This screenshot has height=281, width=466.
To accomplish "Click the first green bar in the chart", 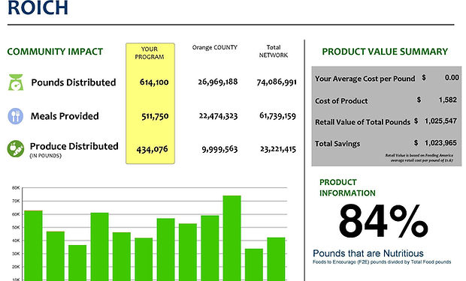I will coord(33,246).
